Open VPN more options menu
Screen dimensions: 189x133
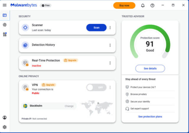[110, 87]
